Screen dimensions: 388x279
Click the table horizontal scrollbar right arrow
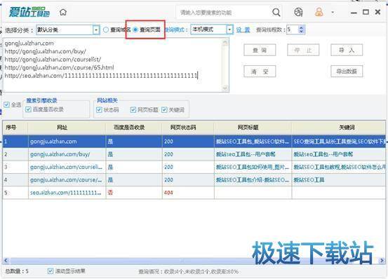(382, 260)
